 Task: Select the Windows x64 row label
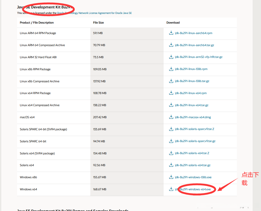tap(28, 189)
